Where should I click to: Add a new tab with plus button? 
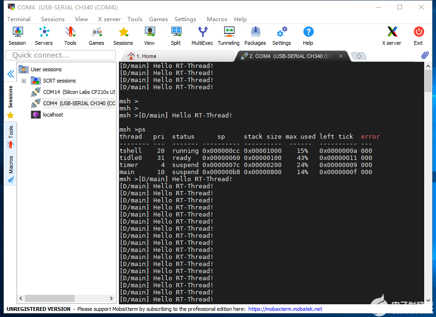359,56
